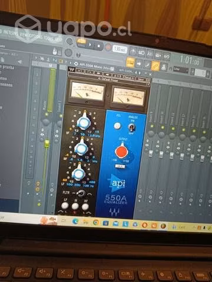The image size is (212, 282).
Task: Open Microsoft Edge from the taskbar
Action: [75, 221]
